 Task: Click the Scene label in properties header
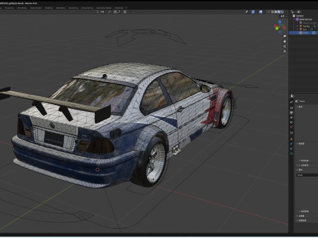click(x=302, y=101)
